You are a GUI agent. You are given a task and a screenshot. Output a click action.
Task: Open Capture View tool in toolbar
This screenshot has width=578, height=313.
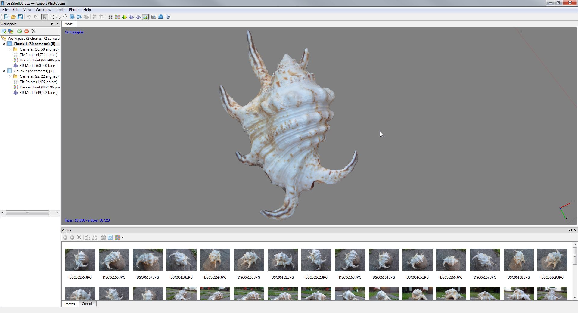(154, 17)
